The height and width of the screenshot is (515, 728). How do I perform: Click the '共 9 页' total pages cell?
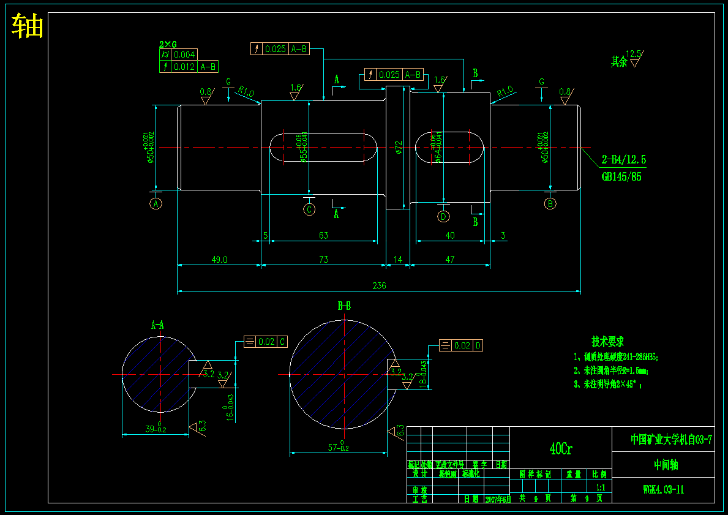click(x=535, y=498)
